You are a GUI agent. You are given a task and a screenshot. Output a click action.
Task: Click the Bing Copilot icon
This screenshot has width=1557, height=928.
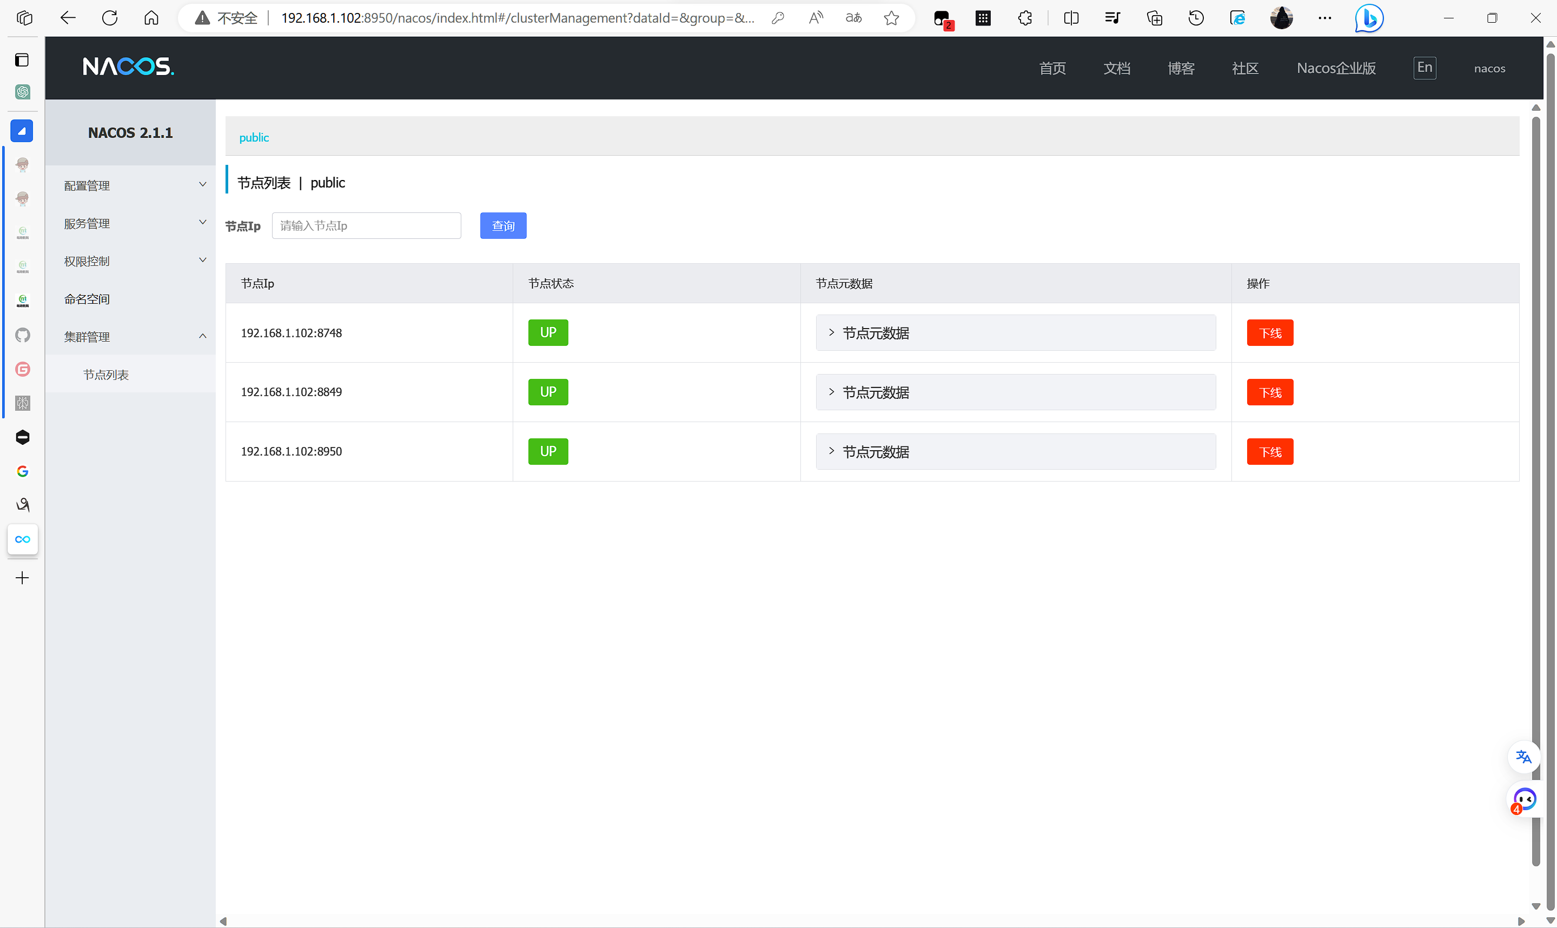1369,18
